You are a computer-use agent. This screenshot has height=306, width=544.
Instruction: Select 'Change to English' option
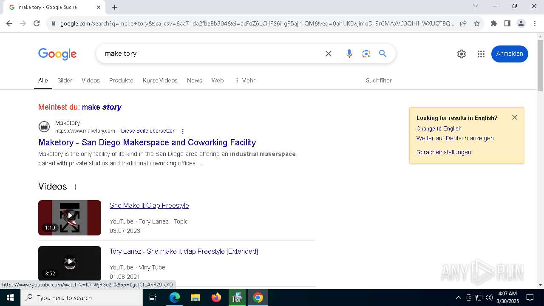click(439, 128)
